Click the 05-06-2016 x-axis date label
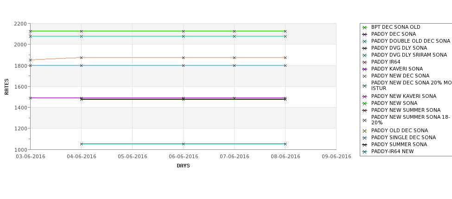Viewport: 452px width, 199px height. pos(132,156)
